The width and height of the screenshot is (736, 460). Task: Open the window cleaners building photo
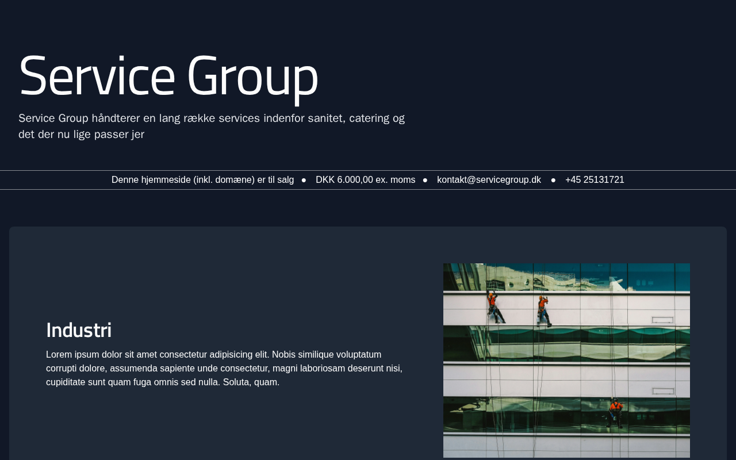[566, 361]
